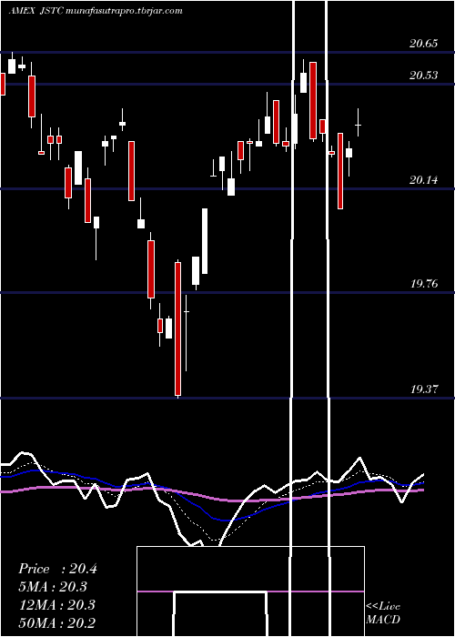
Task: Click the AMEX JSTC chart title text
Action: click(x=95, y=11)
